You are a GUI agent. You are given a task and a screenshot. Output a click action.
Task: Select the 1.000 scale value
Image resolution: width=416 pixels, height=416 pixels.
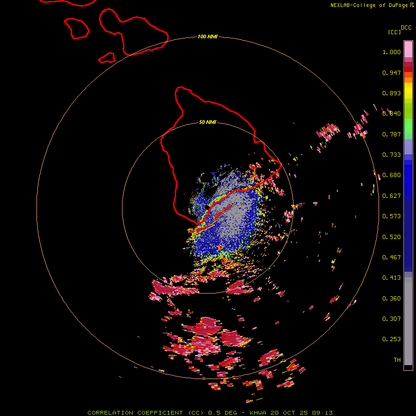click(x=392, y=52)
